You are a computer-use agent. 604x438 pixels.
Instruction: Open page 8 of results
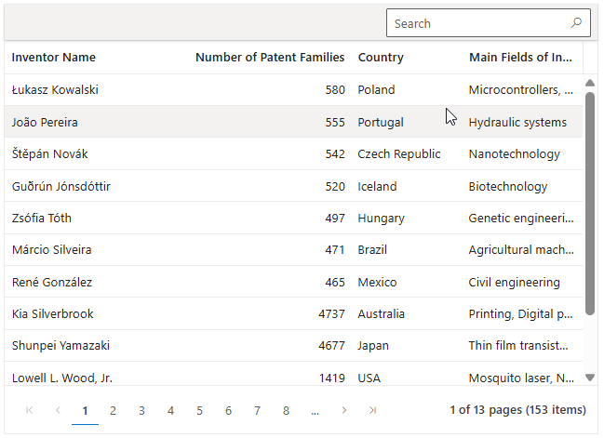click(286, 410)
